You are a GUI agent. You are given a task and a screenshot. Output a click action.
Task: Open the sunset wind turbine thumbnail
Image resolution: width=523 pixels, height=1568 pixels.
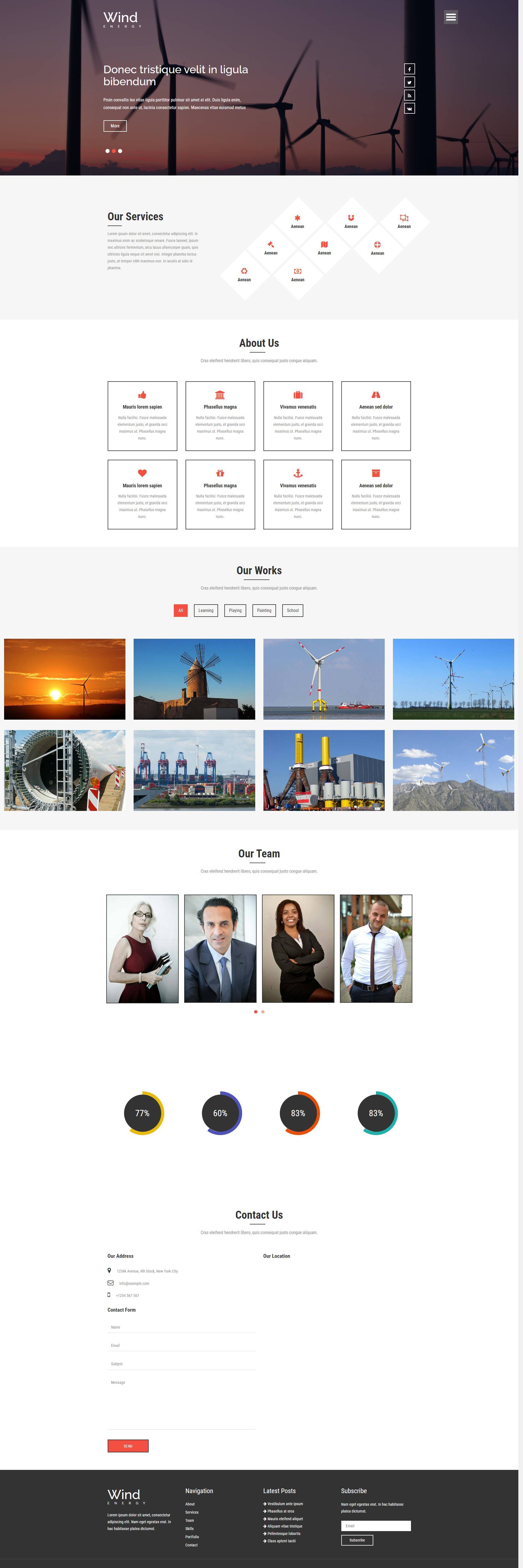64,679
